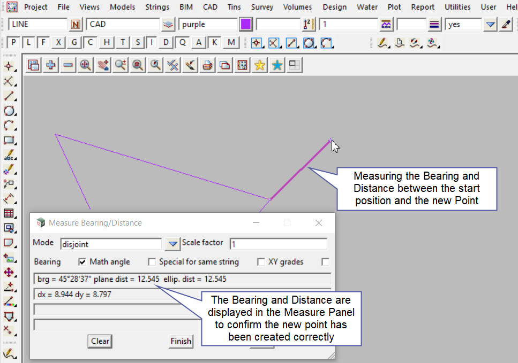Open the Design menu
Screen dimensions: 518x363
(334, 7)
